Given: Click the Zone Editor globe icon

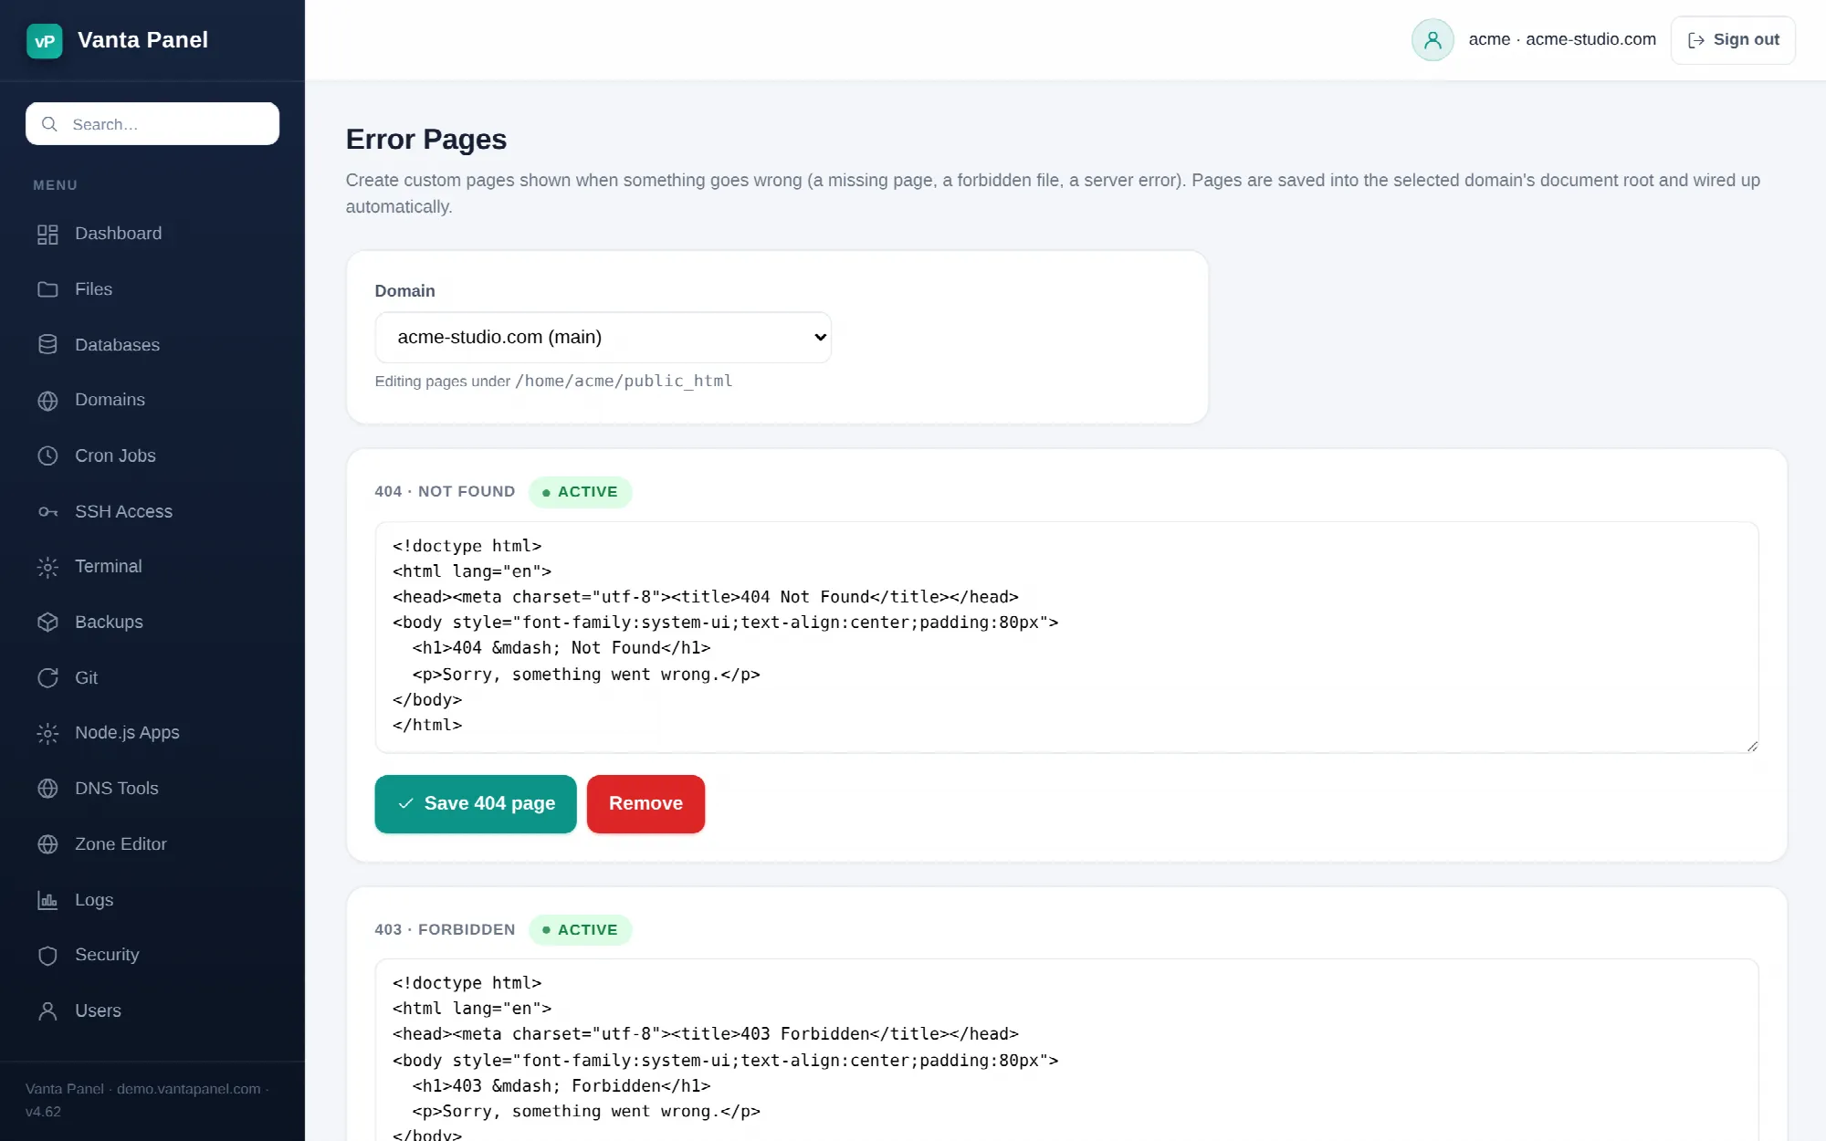Looking at the screenshot, I should 47,844.
